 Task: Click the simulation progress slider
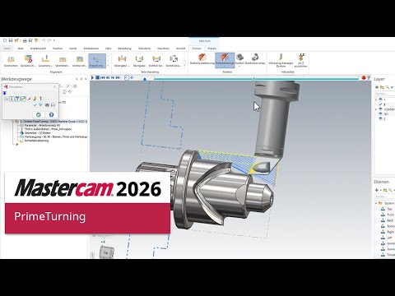[x=256, y=79]
